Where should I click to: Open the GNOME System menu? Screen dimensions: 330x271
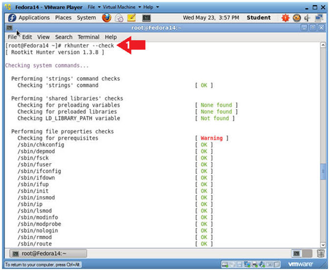point(86,18)
